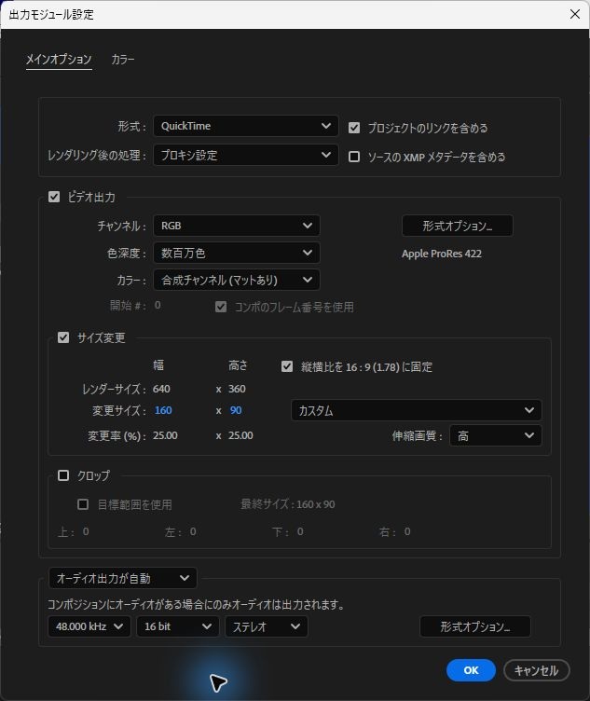590x701 pixels.
Task: Click the 変更サイズ height value 90
Action: (236, 410)
